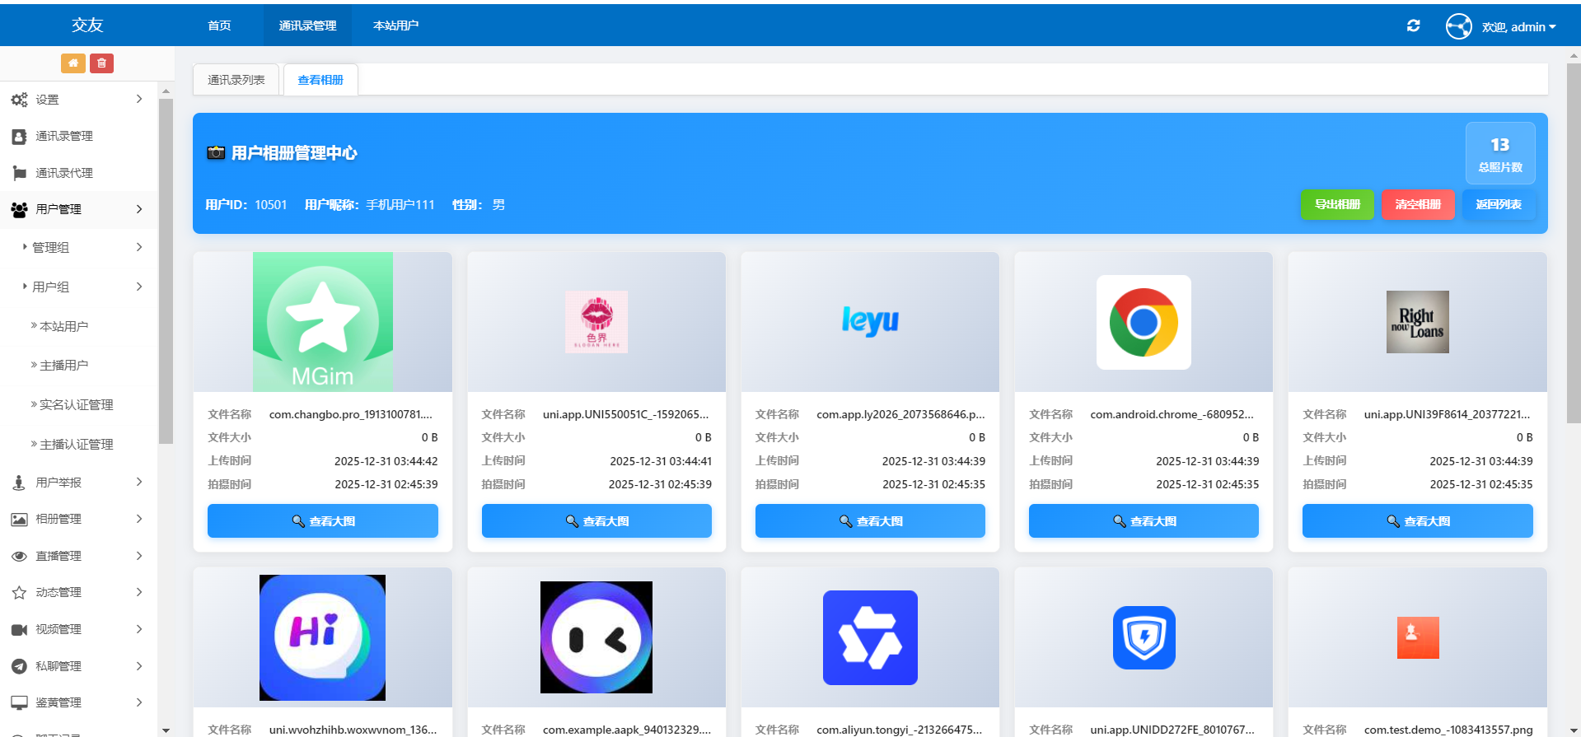The width and height of the screenshot is (1581, 737).
Task: Open the admin user dropdown
Action: (x=1518, y=27)
